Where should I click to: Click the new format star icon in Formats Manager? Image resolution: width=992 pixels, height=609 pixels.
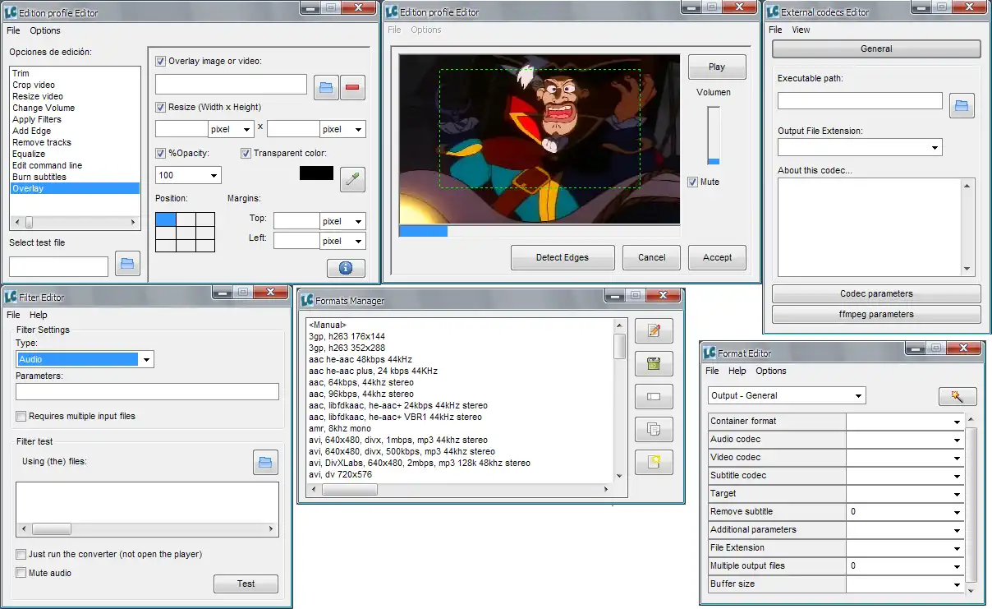(654, 462)
